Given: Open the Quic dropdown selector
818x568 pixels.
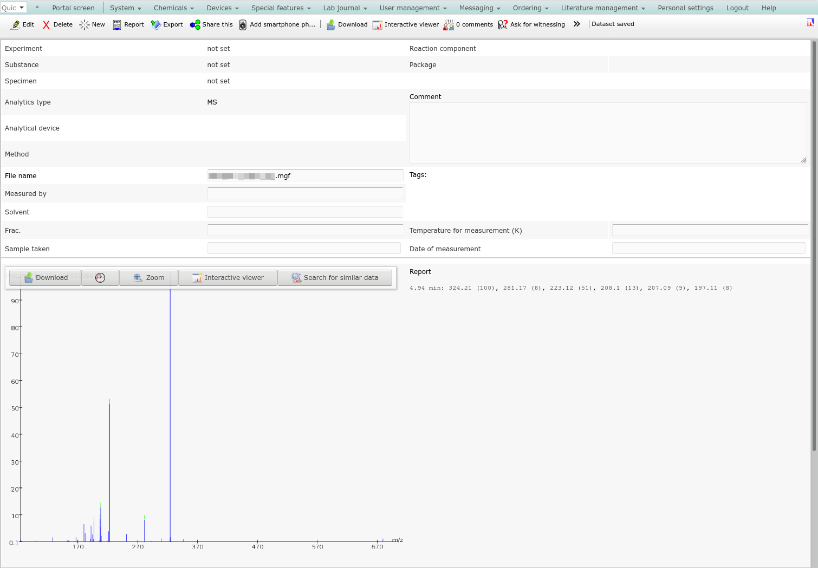Looking at the screenshot, I should click(x=14, y=8).
